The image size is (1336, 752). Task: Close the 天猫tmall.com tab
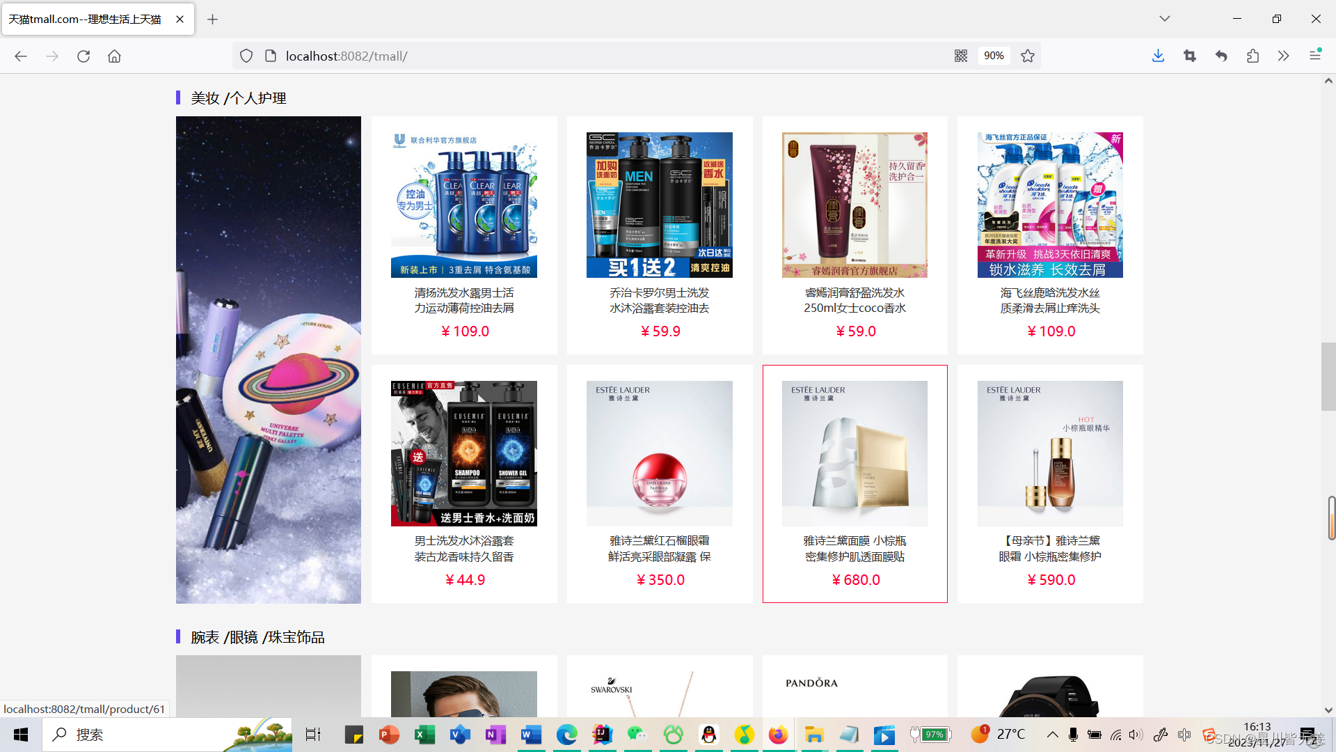point(180,19)
